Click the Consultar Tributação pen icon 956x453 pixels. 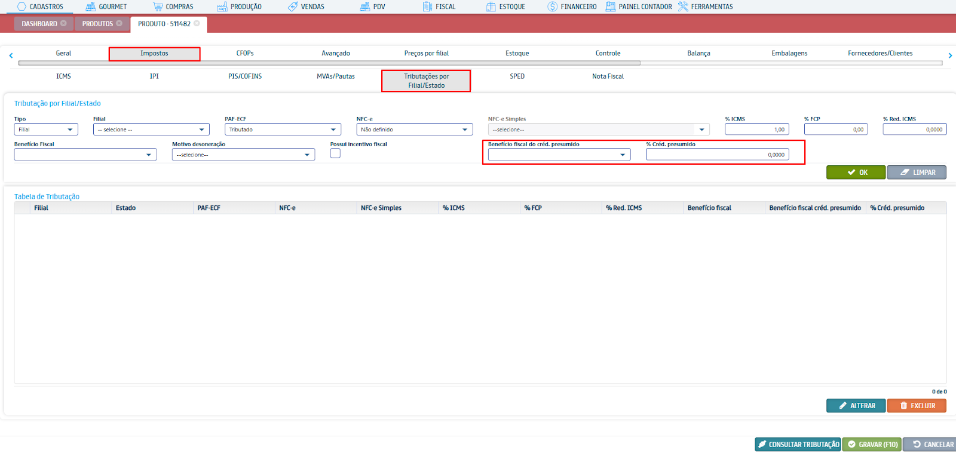point(762,445)
